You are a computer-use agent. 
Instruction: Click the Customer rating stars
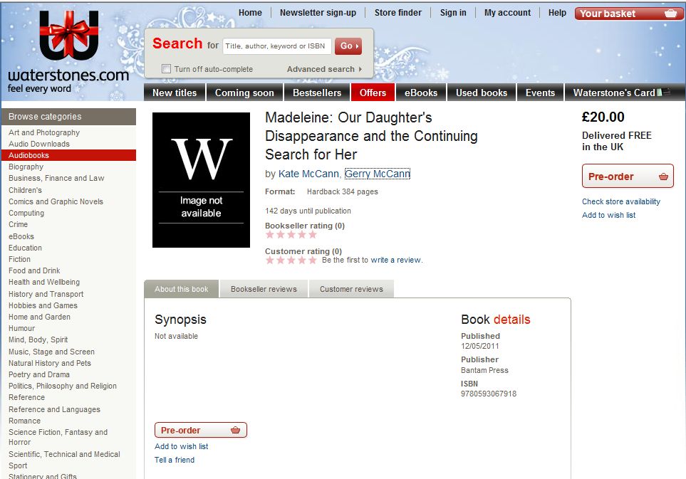(x=291, y=260)
